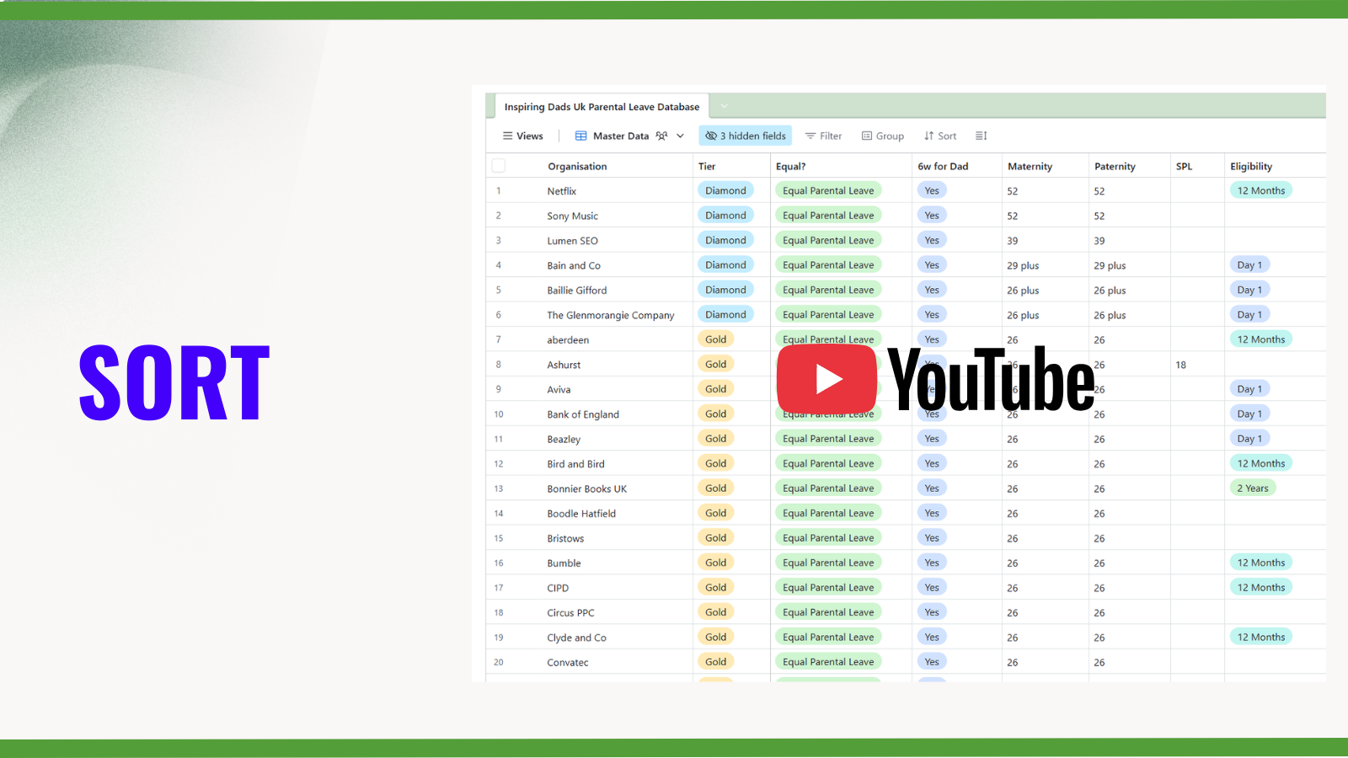This screenshot has height=758, width=1348.
Task: Expand the chevron beside the database tab
Action: [724, 106]
